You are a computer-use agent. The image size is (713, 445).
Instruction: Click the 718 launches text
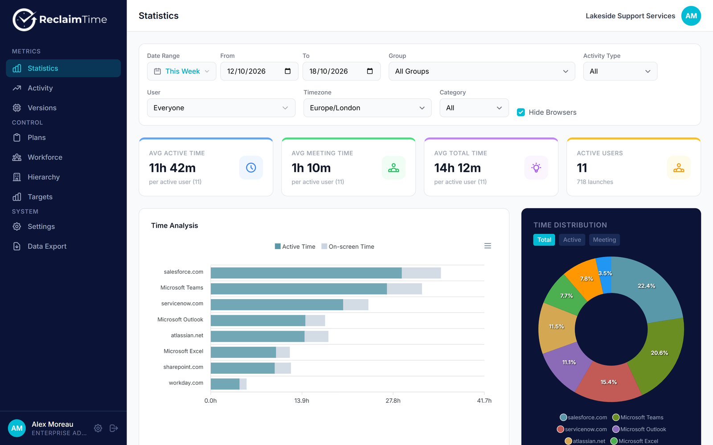(595, 182)
